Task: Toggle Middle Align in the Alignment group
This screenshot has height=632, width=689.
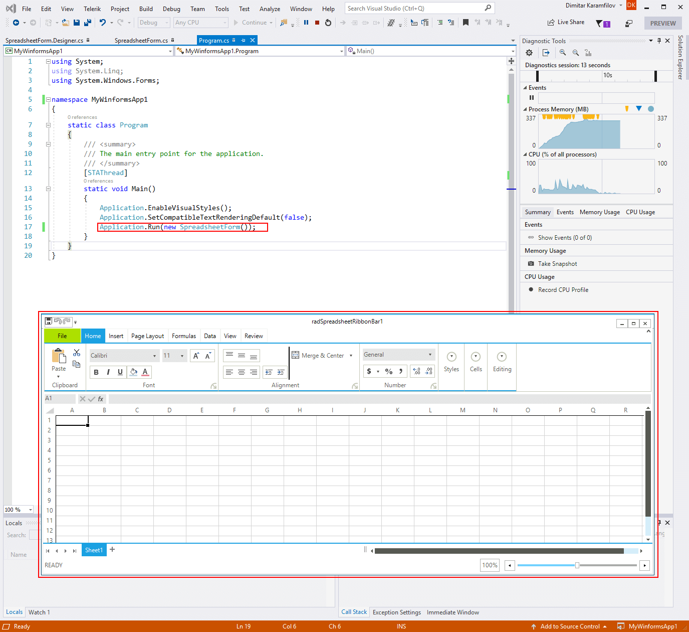Action: tap(242, 356)
